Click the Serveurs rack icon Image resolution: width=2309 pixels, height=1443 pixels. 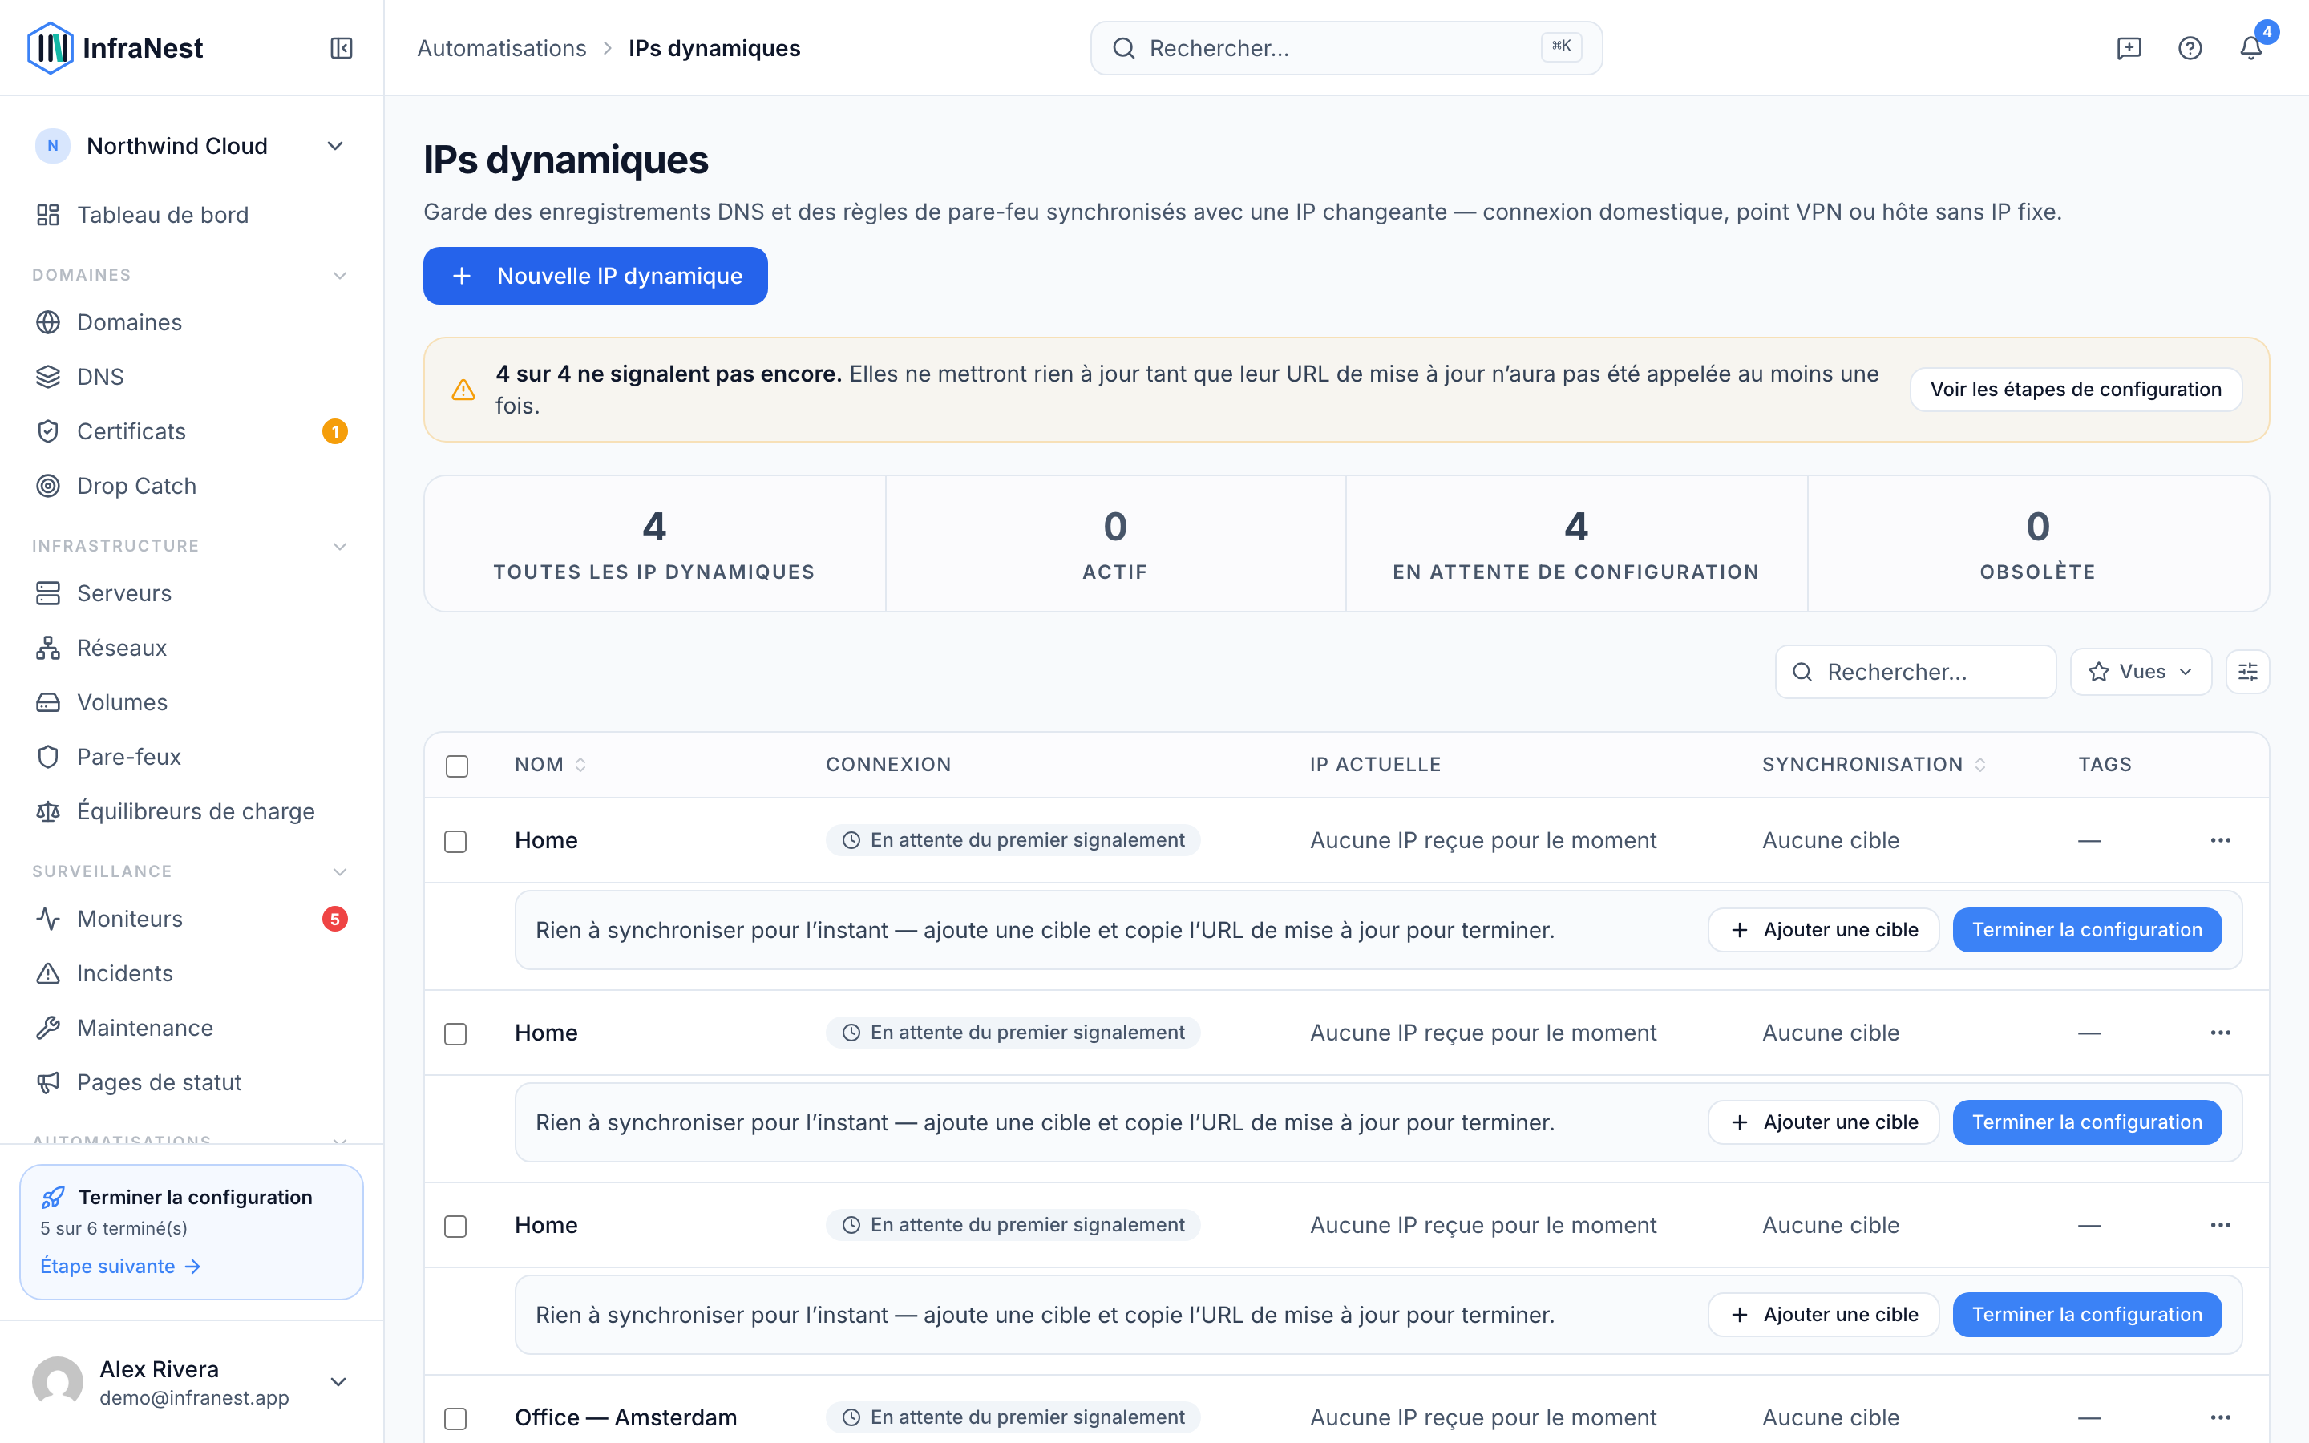point(48,593)
